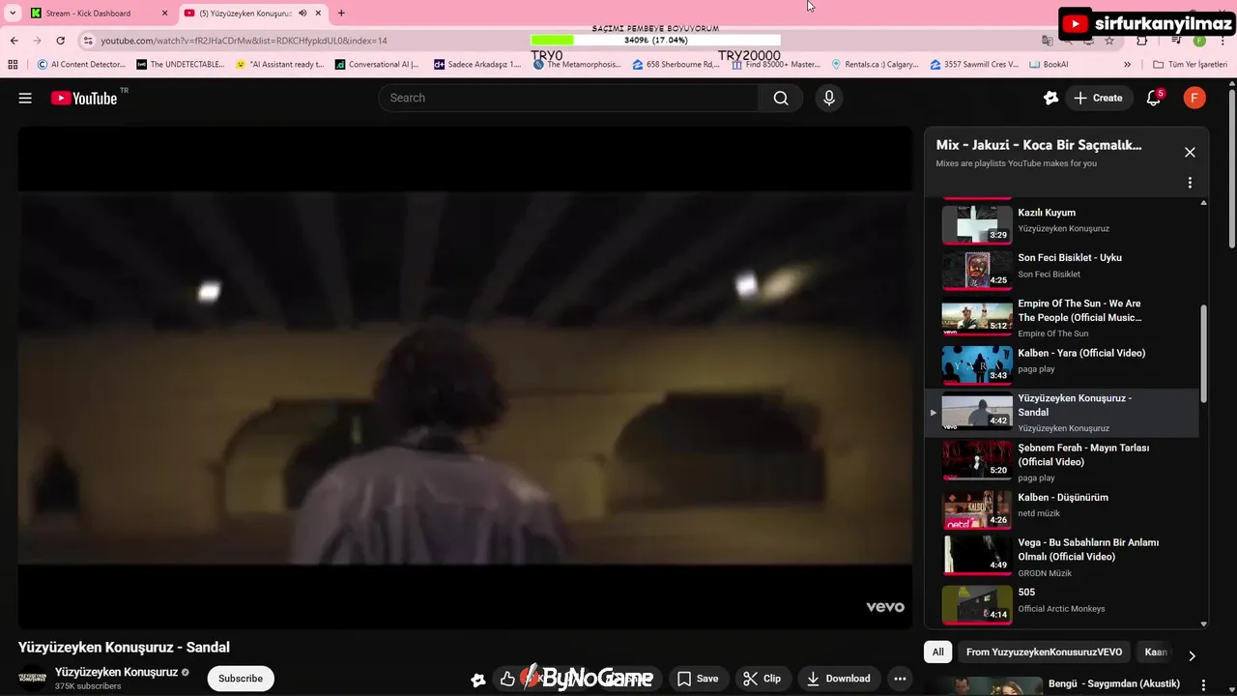Click the channel avatar below the video
Image resolution: width=1237 pixels, height=696 pixels.
pyautogui.click(x=33, y=678)
